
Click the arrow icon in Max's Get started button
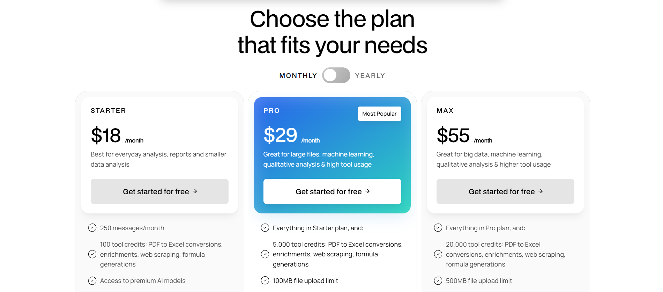541,191
